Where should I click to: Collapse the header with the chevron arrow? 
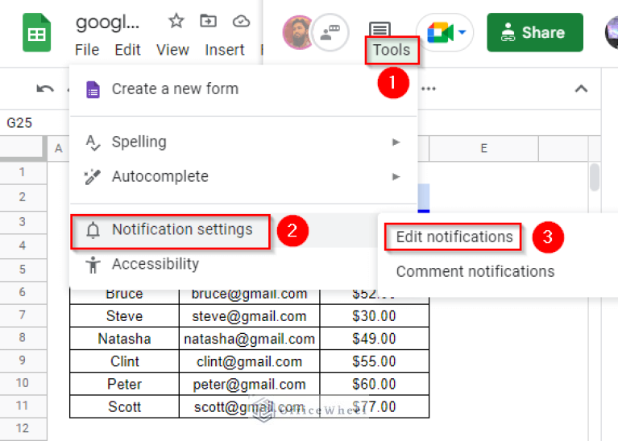580,89
